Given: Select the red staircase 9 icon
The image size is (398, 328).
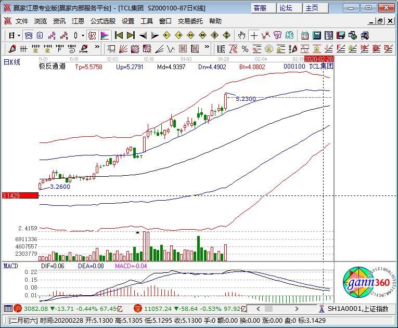Looking at the screenshot, I should 64,35.
